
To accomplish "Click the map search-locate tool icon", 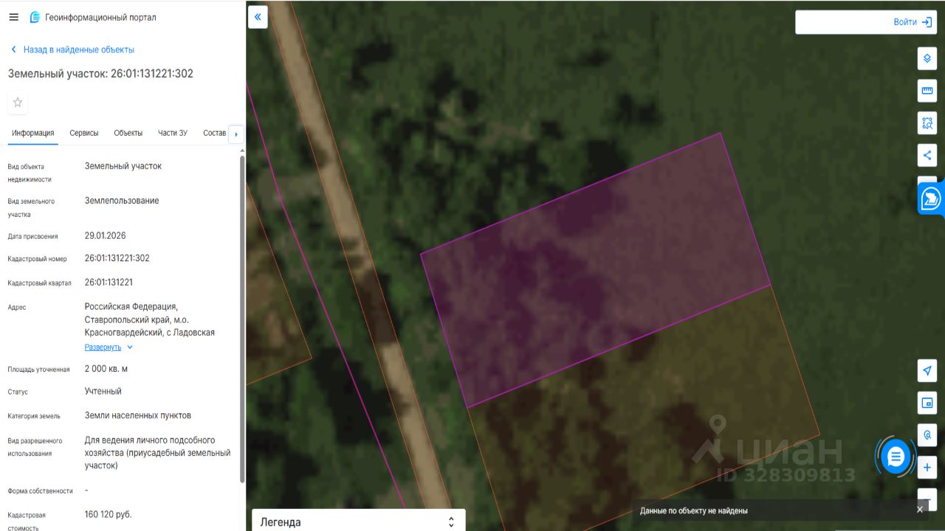I will tap(927, 435).
